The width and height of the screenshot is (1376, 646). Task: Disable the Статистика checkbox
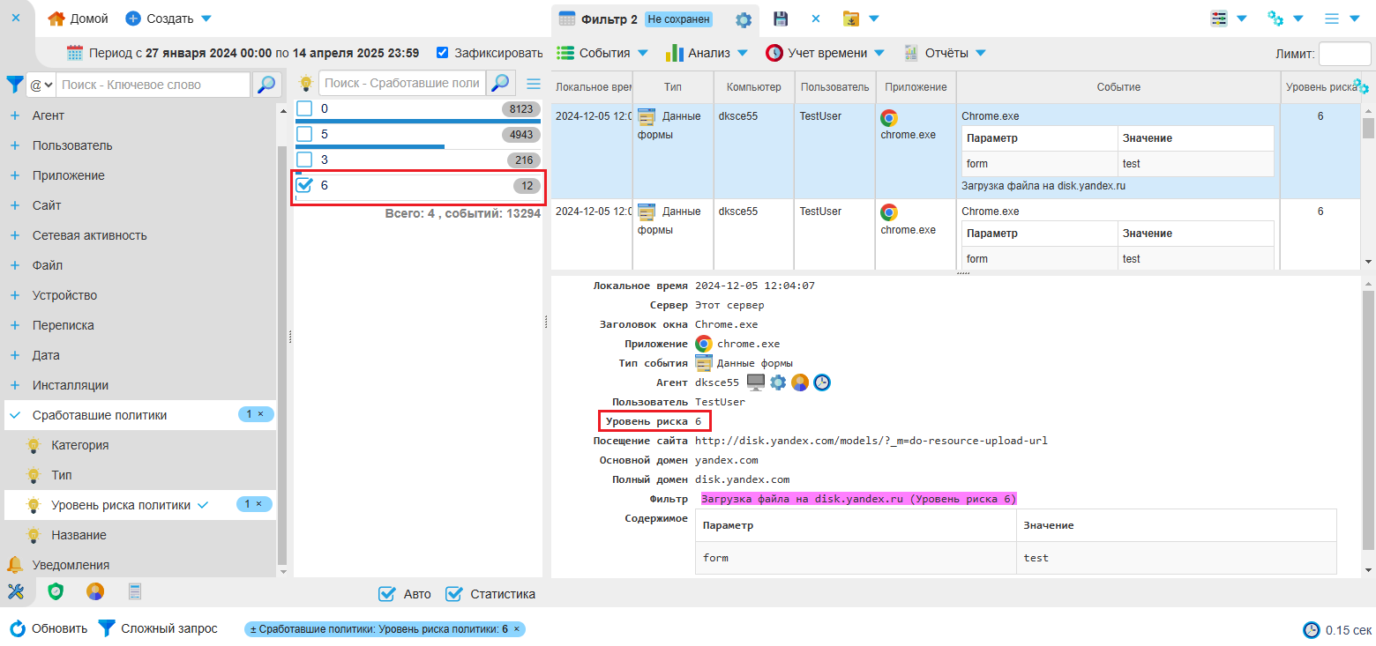click(x=454, y=594)
